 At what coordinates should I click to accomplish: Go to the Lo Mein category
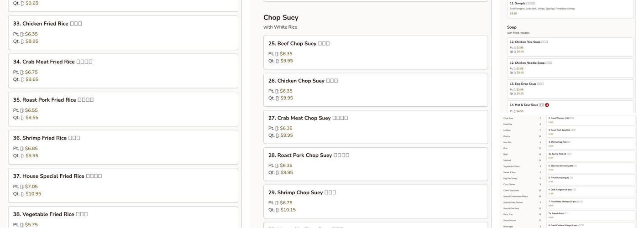coord(507,130)
